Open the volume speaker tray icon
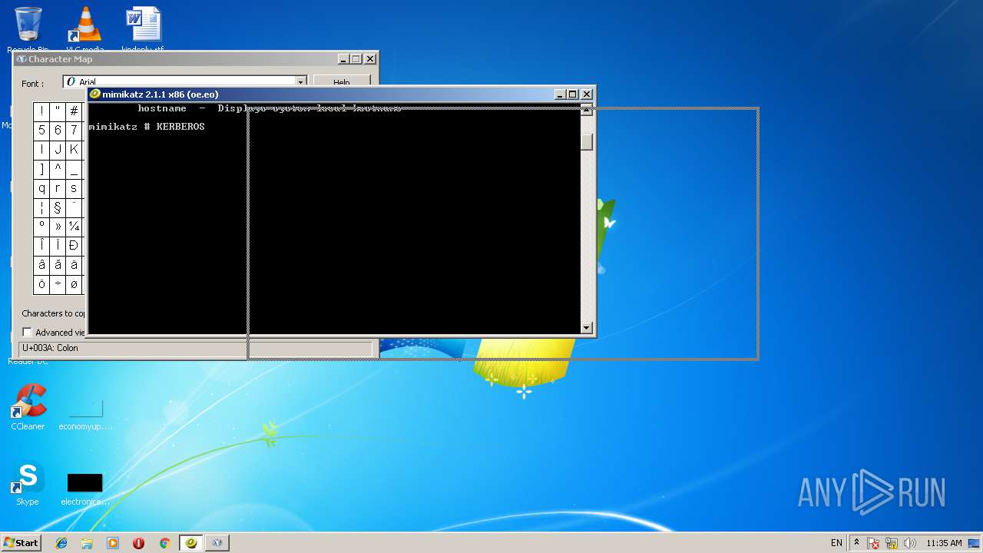The width and height of the screenshot is (983, 553). pyautogui.click(x=910, y=543)
